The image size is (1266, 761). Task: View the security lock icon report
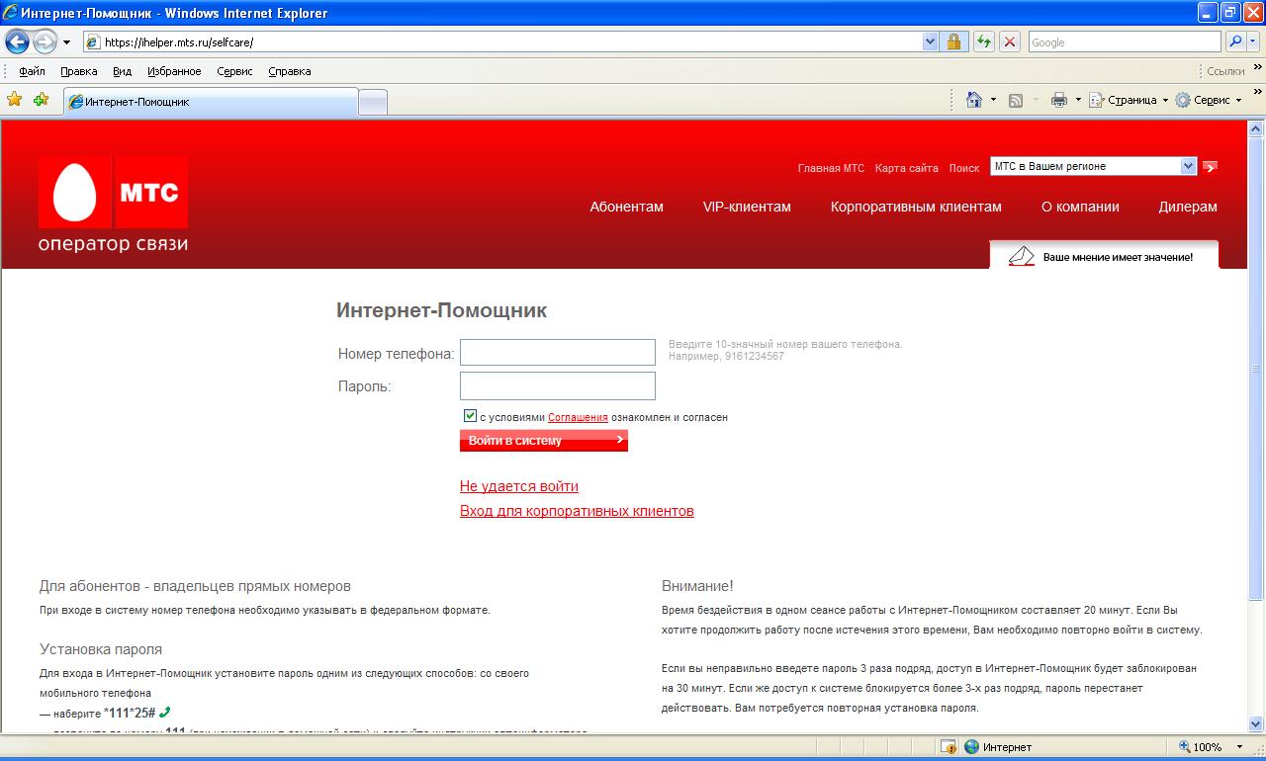tap(954, 42)
